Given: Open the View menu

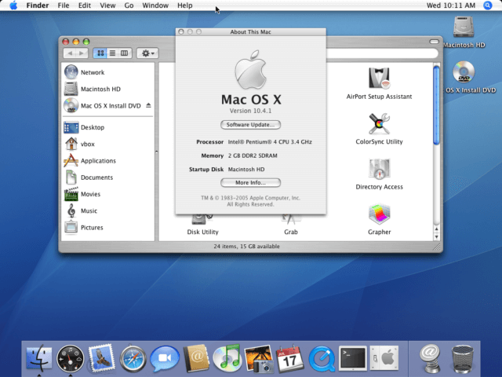Looking at the screenshot, I should [107, 5].
